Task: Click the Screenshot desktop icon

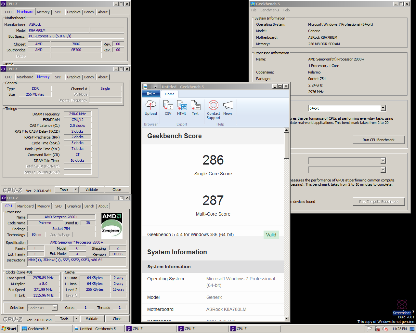Action: (402, 307)
